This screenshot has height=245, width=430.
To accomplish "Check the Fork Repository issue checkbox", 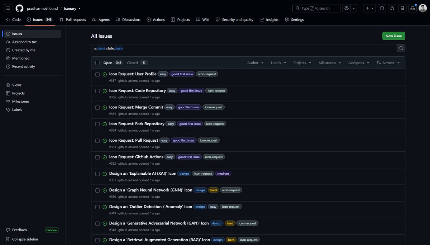I will (x=97, y=124).
